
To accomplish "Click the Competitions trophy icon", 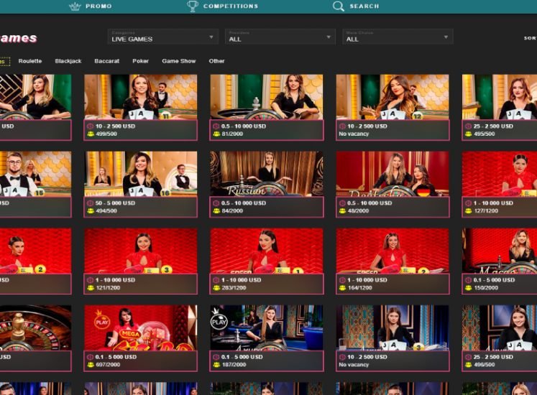I will [x=193, y=6].
